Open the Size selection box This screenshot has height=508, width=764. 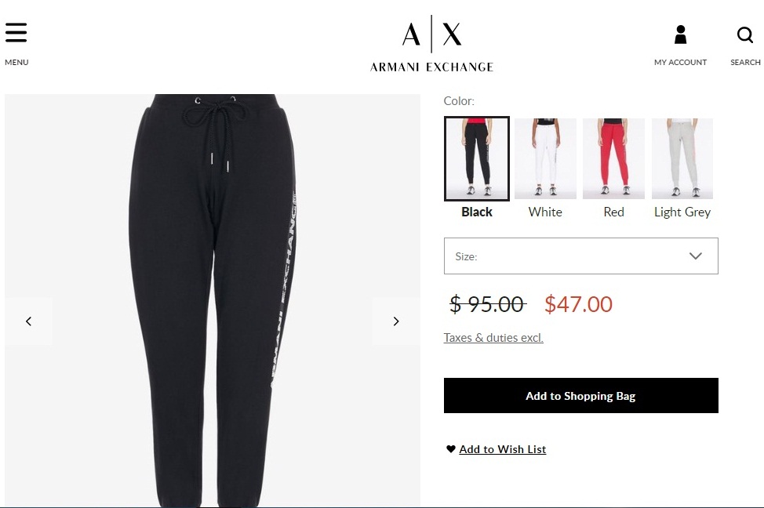[x=580, y=256]
